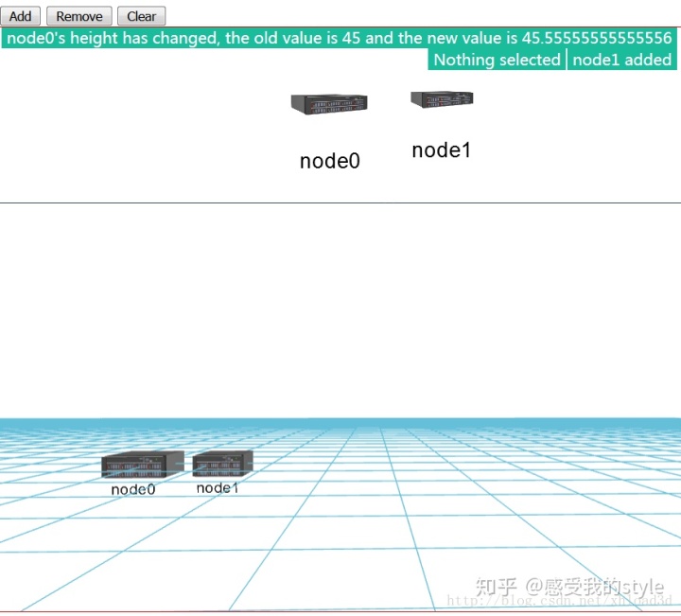
Task: Click the 'node1 added' status message
Action: tap(622, 60)
